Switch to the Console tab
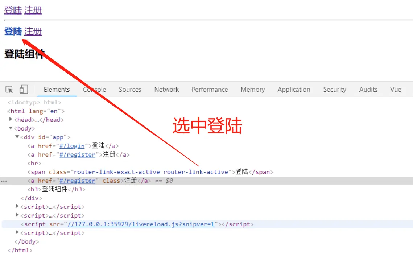Image resolution: width=413 pixels, height=273 pixels. pos(94,90)
